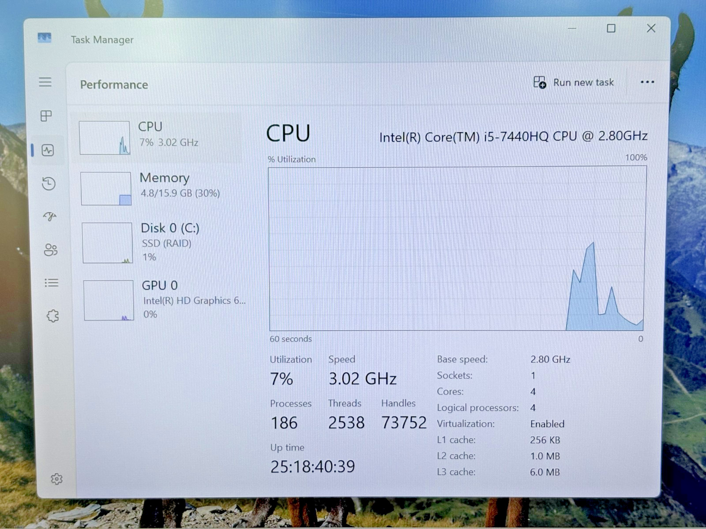
Task: Click the CPU utilization graph
Action: (457, 249)
